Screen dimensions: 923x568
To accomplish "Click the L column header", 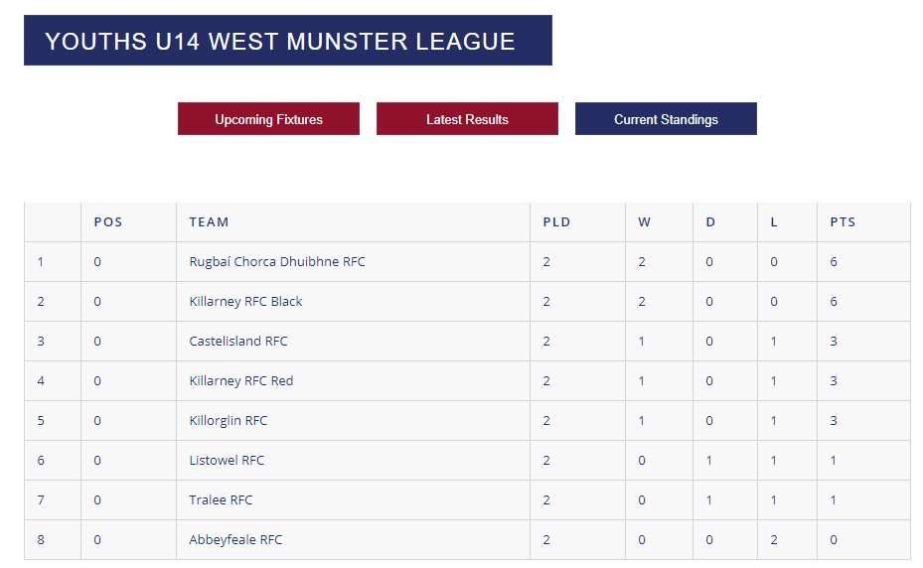I will point(774,221).
